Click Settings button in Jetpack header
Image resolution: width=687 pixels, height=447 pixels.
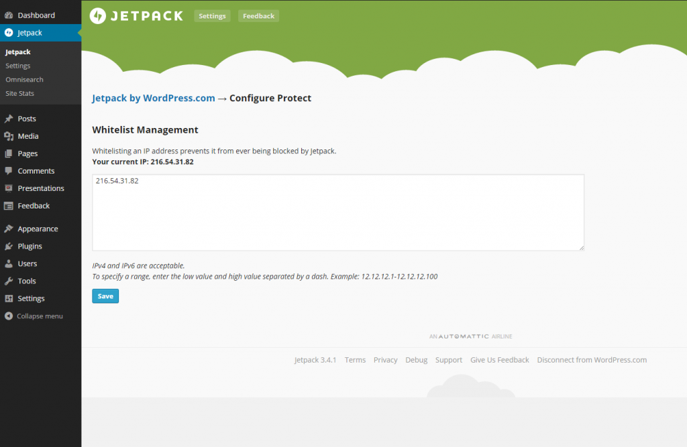click(212, 16)
